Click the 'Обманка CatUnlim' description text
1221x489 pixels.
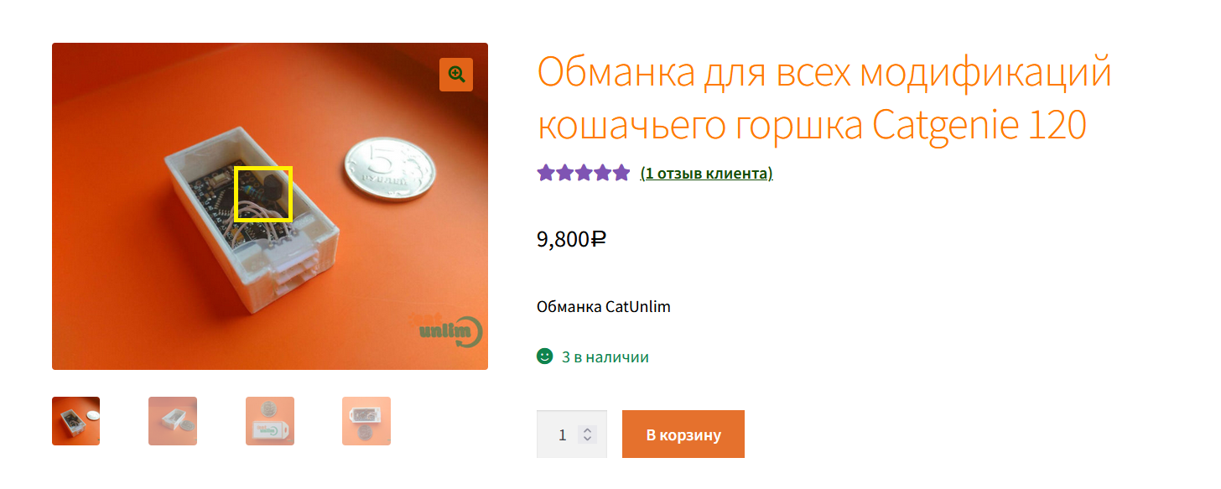[x=604, y=306]
